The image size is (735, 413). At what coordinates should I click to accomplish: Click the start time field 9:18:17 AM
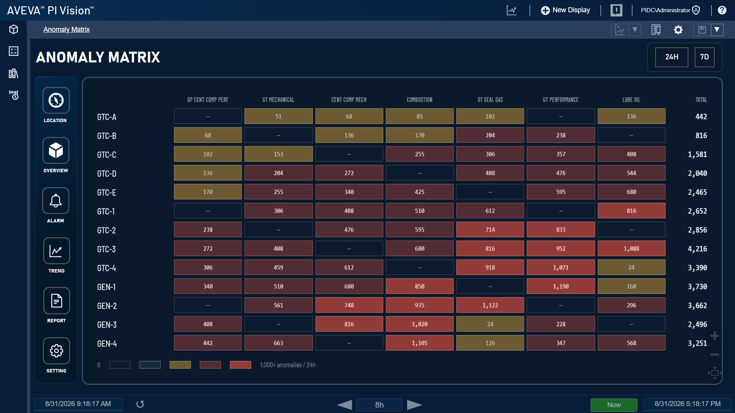click(78, 404)
